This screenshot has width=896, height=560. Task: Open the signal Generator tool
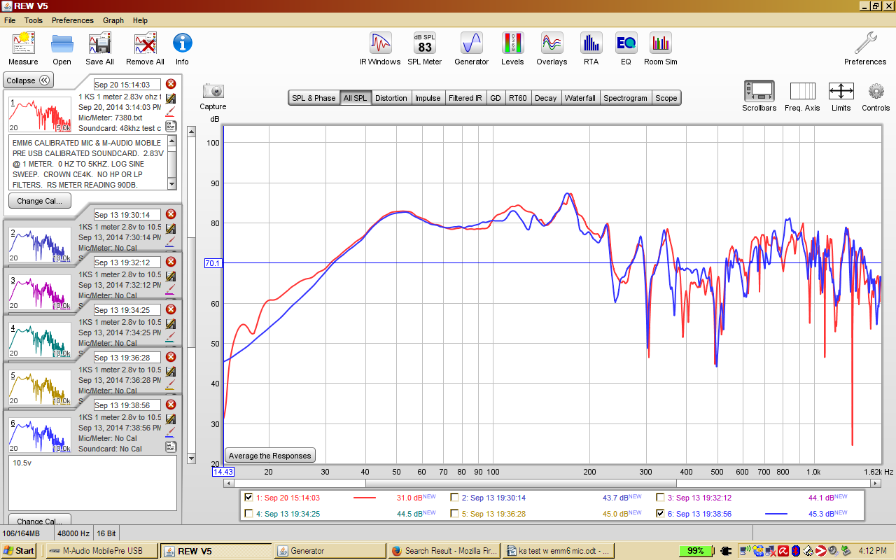click(471, 43)
